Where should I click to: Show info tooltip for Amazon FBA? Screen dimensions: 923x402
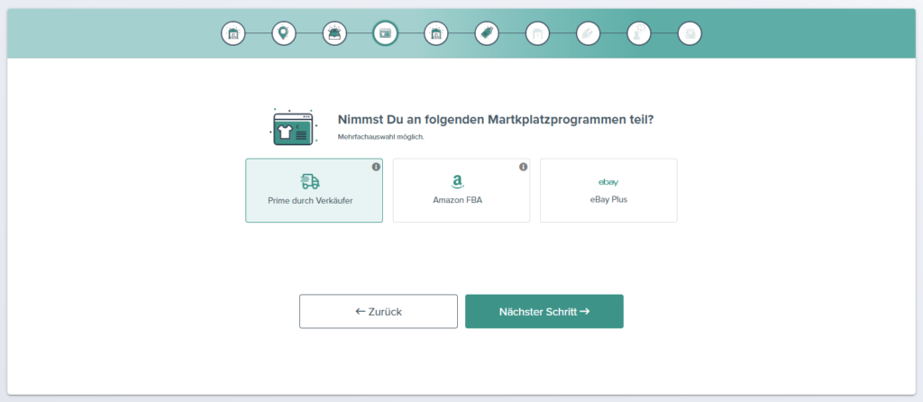[x=524, y=167]
